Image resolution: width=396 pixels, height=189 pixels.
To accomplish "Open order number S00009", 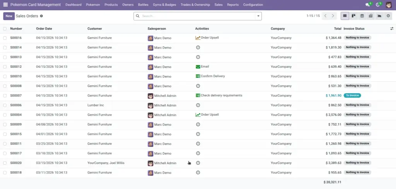I will (16, 125).
